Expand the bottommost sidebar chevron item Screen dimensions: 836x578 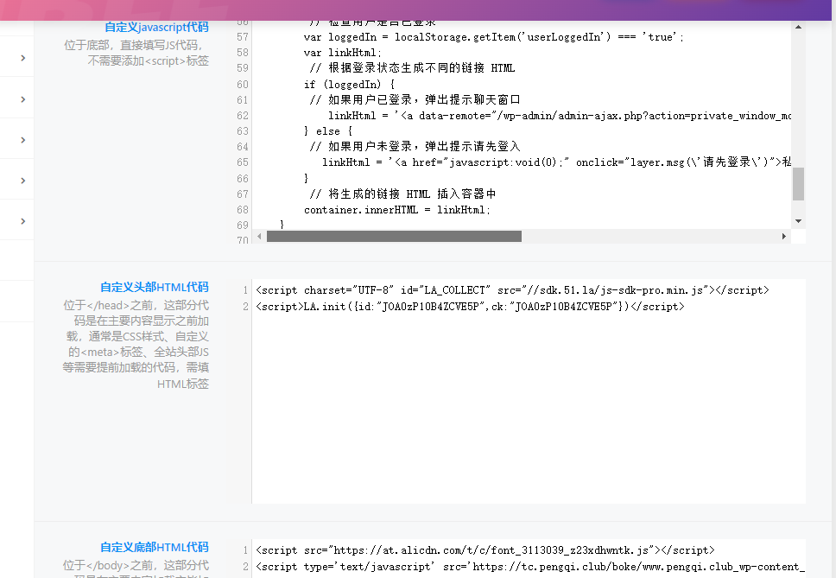coord(22,220)
